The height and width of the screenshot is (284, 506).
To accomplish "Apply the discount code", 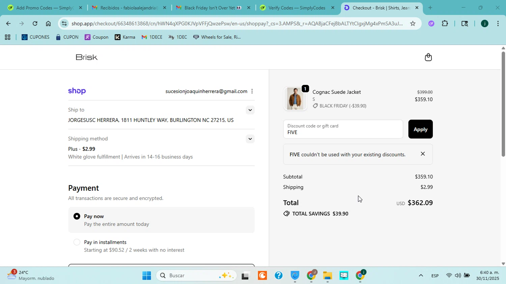I will coord(420,129).
